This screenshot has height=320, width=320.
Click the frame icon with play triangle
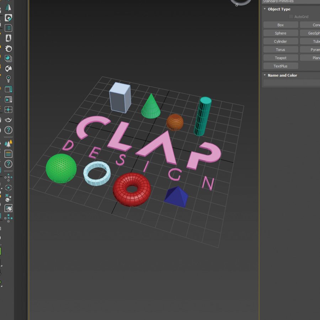(9, 100)
